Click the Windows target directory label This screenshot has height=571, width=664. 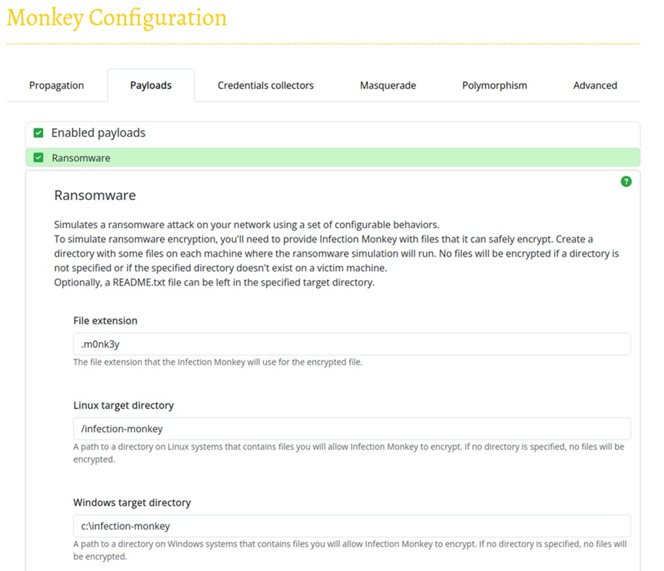(x=132, y=503)
